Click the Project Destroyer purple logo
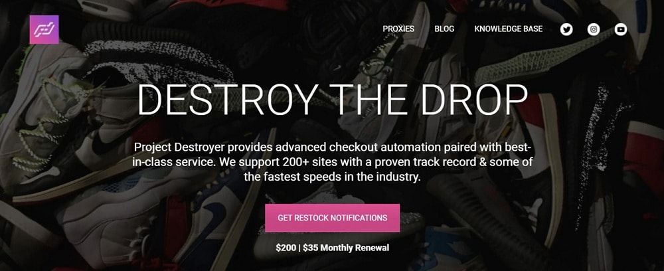Viewport: 664px width, 271px height. (x=44, y=30)
